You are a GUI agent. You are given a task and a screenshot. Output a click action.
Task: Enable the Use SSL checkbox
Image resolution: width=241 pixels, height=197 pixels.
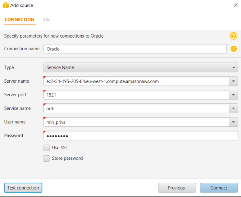click(x=47, y=148)
